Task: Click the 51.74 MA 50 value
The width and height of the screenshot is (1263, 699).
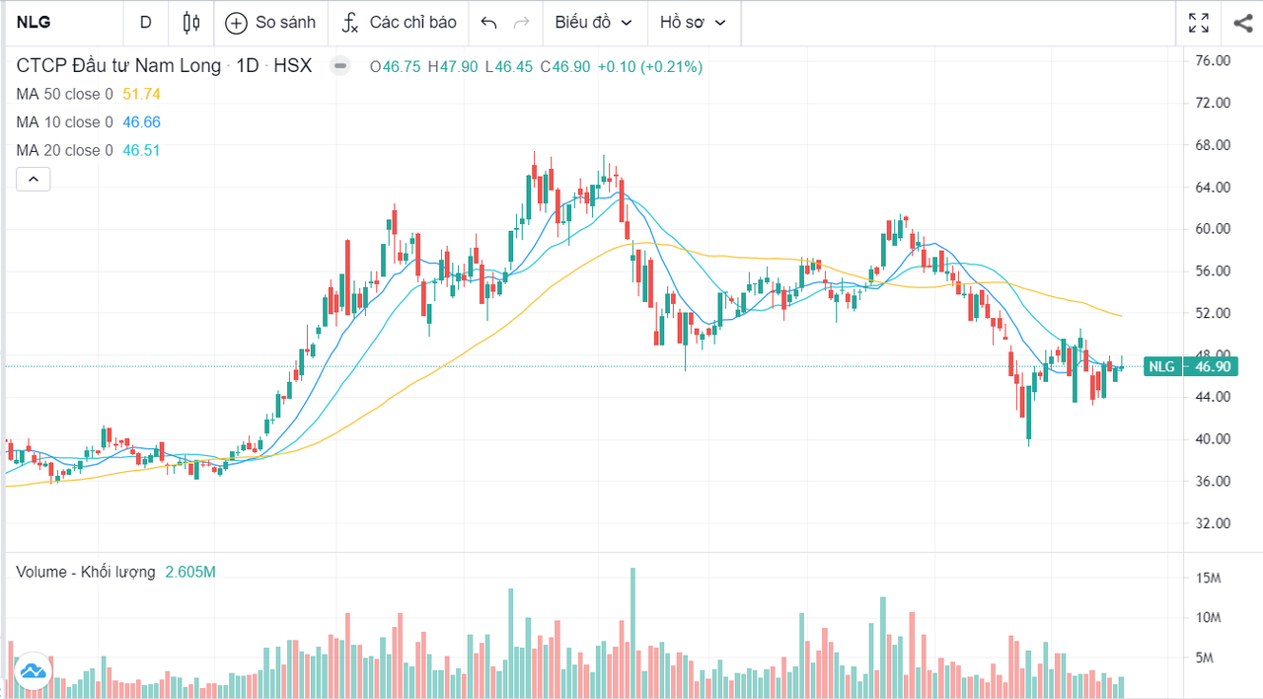Action: 142,94
